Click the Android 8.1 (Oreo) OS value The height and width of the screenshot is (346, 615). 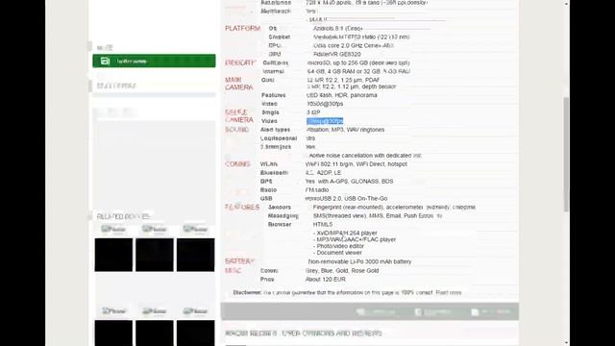tap(337, 28)
